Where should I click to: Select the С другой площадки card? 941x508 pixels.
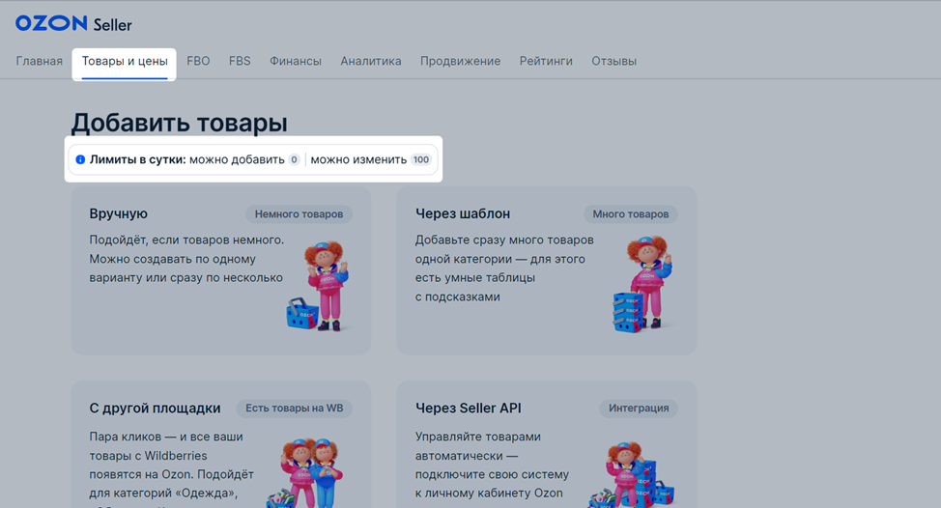coord(221,444)
